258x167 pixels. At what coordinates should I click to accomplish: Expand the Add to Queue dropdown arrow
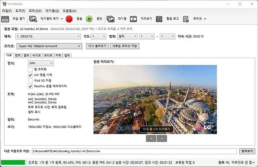click(x=62, y=19)
